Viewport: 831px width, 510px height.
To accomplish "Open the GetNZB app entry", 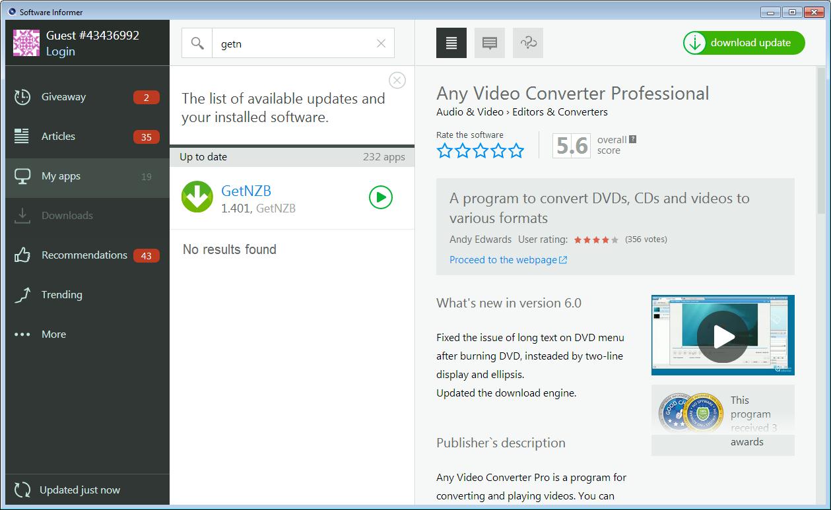I will 246,191.
